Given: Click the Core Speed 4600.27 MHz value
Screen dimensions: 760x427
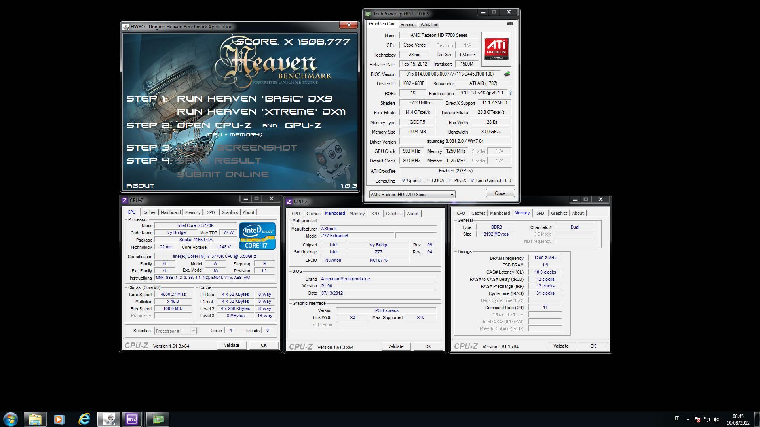Looking at the screenshot, I should tap(173, 295).
